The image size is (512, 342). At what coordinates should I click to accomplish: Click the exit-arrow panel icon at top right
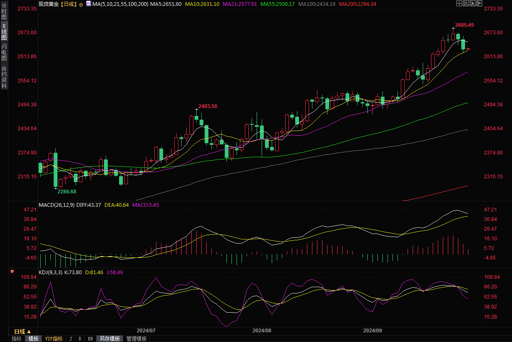click(480, 4)
